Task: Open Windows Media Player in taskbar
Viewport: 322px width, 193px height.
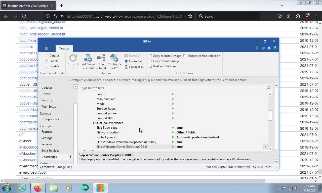Action: pos(69,188)
